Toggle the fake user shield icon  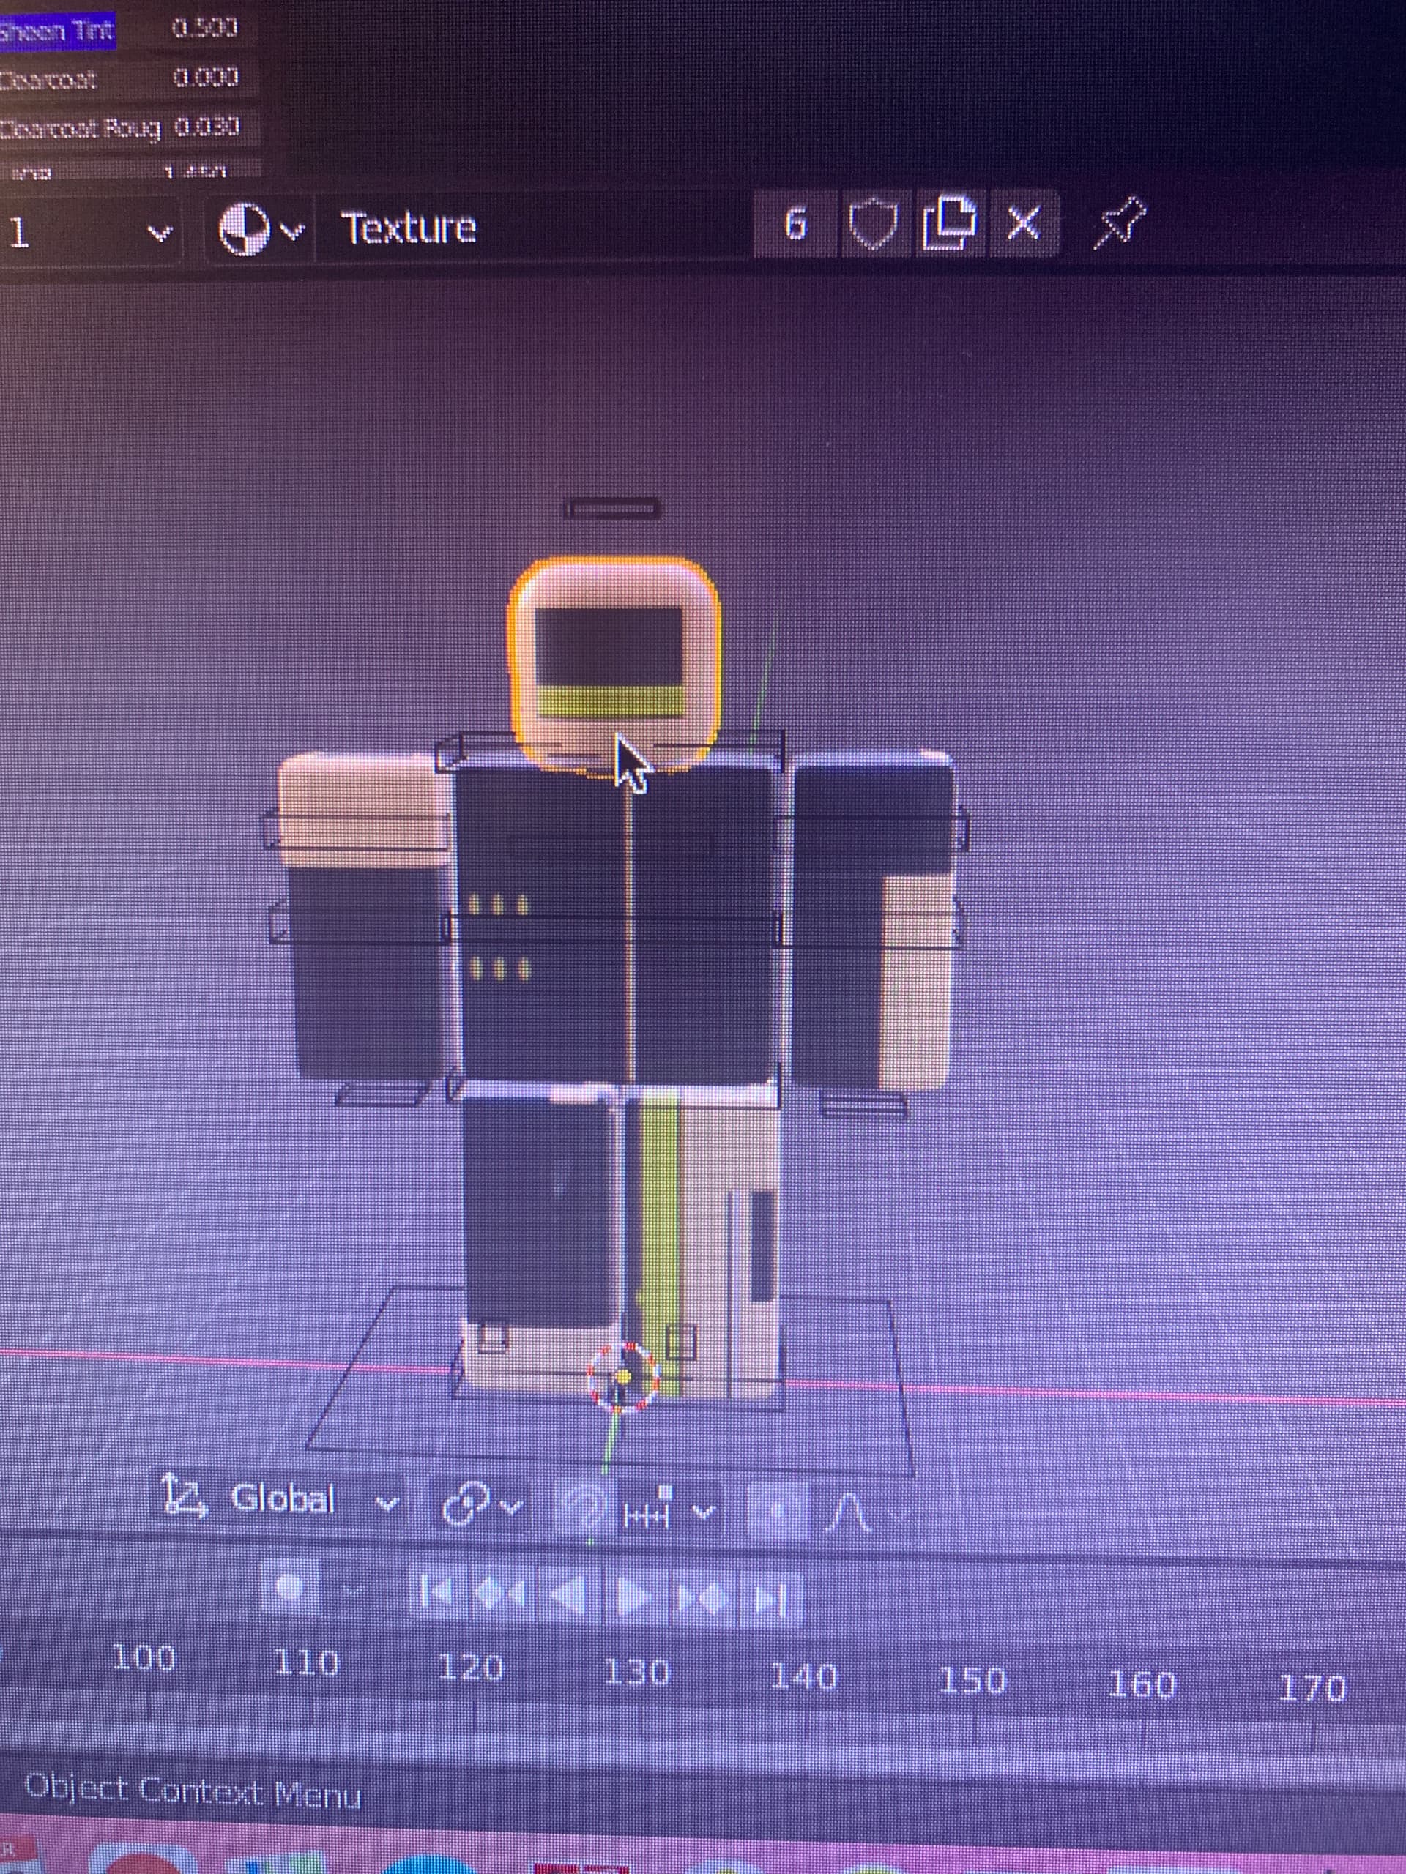pos(874,225)
